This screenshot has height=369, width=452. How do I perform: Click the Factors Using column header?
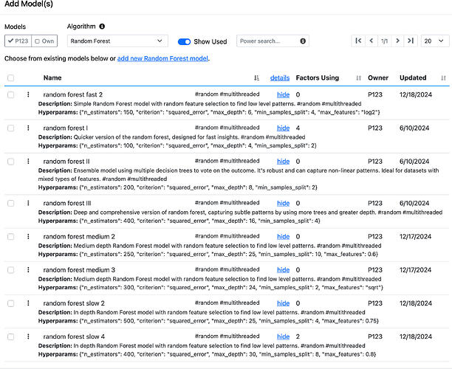pyautogui.click(x=318, y=77)
